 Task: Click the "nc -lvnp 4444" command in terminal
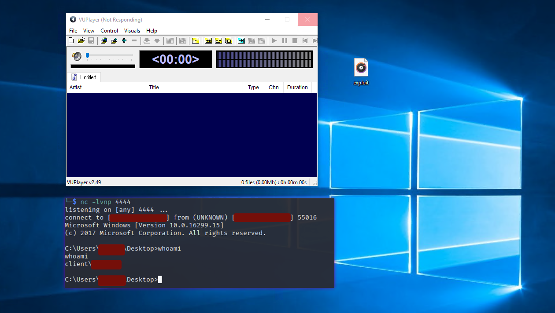pos(105,202)
